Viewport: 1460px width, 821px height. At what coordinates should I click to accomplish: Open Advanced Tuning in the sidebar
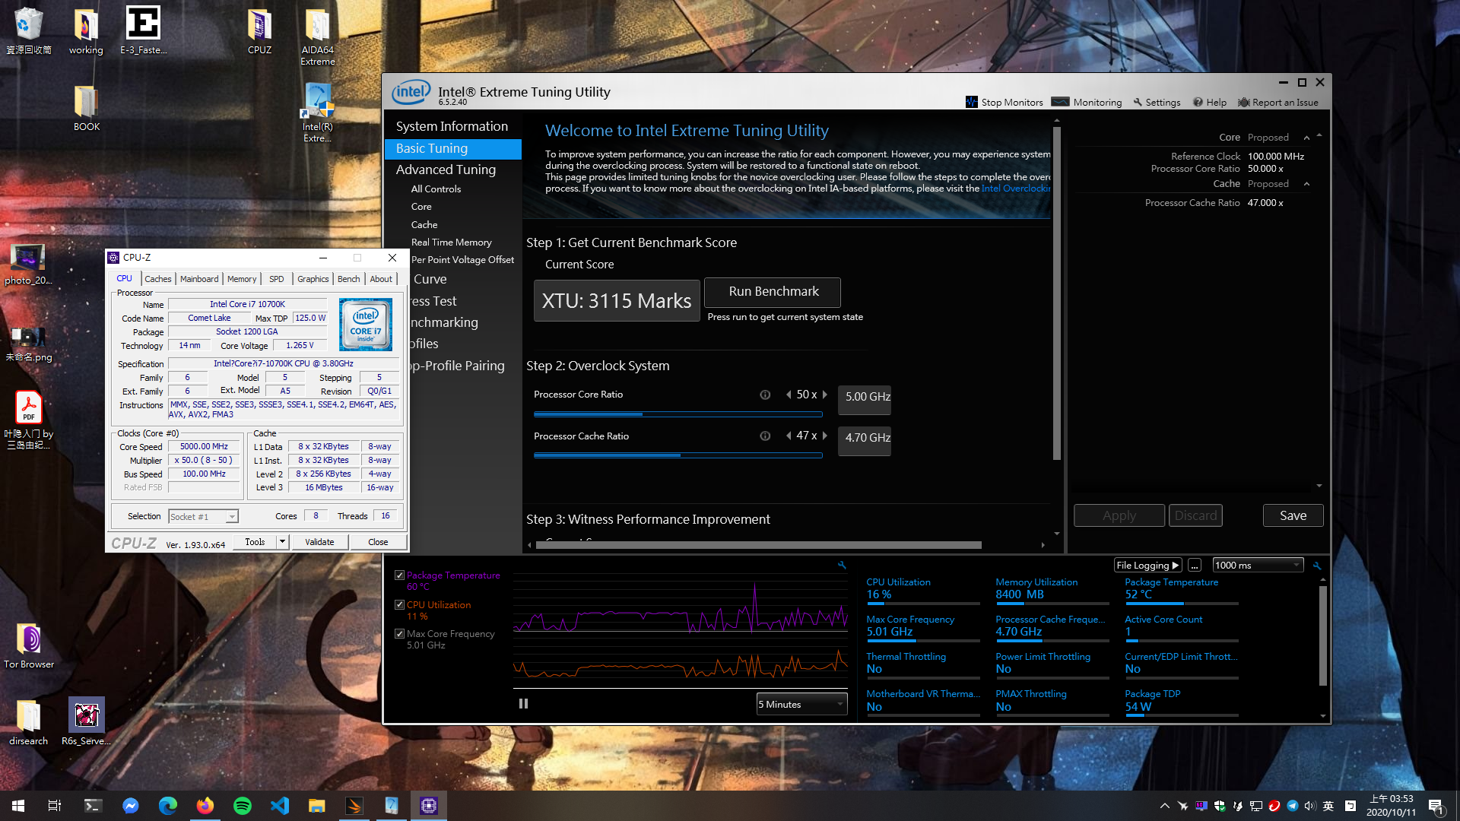[446, 170]
